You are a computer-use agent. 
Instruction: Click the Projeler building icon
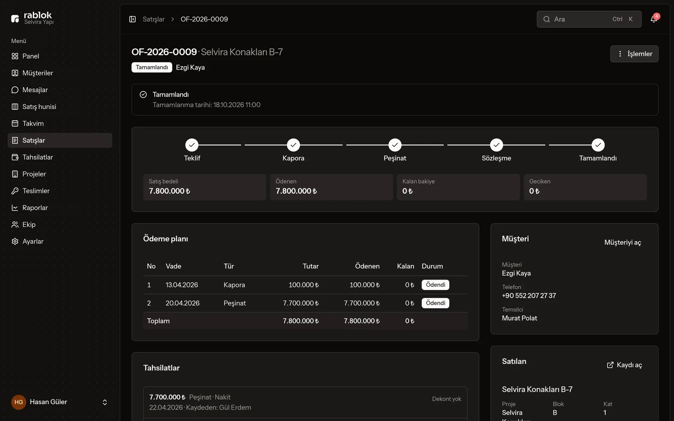coord(15,174)
